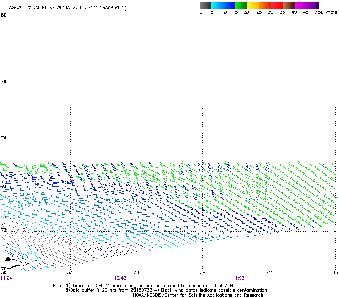This screenshot has height=298, width=339.
Task: Select the magenta 40–45 knots legend segment
Action: pyautogui.click(x=301, y=6)
